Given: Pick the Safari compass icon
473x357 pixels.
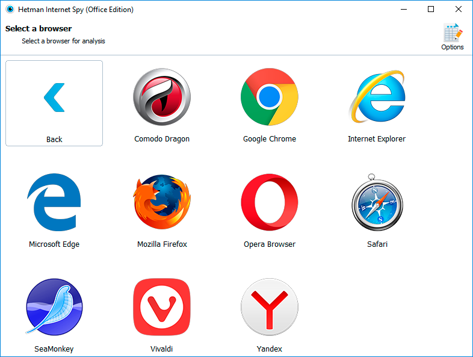Looking at the screenshot, I should click(x=377, y=202).
